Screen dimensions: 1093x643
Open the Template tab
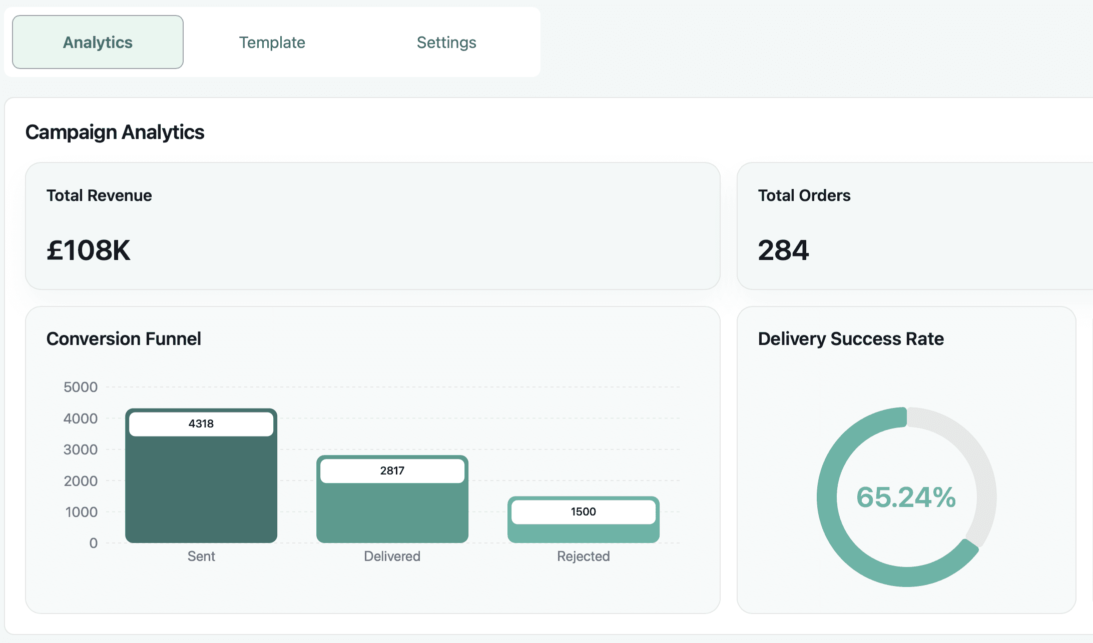pos(272,42)
